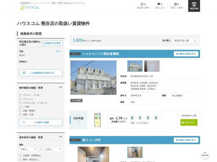The height and width of the screenshot is (162, 217).
Task: Select the door interior thumbnail of シャルマンフジ
Action: click(152, 66)
